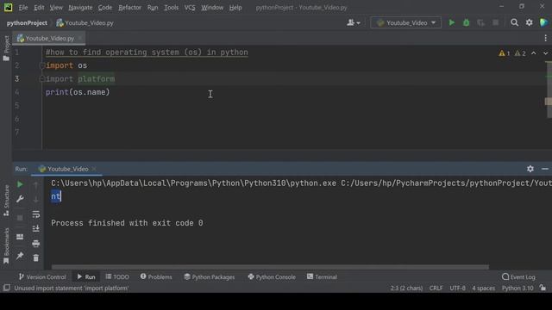Click the stop icon in top toolbar
This screenshot has height=310, width=552.
click(x=495, y=23)
